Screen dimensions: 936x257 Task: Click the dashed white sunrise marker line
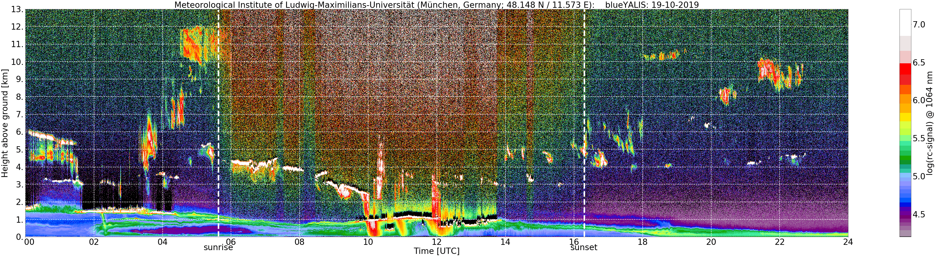tap(218, 123)
